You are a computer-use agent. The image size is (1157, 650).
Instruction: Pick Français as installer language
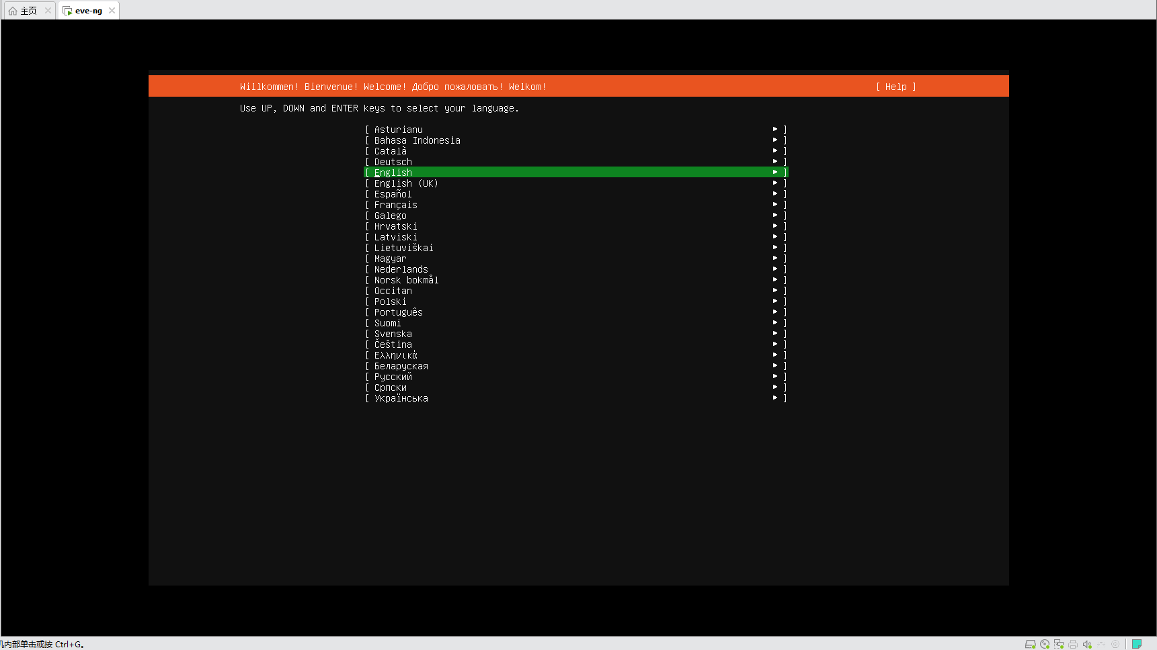575,205
